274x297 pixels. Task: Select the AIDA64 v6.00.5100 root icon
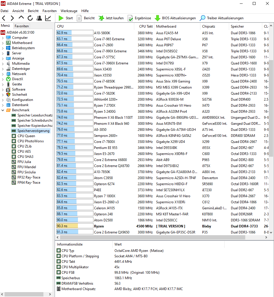(3, 32)
